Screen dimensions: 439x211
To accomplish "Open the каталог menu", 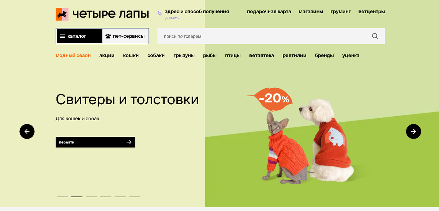I will [79, 36].
